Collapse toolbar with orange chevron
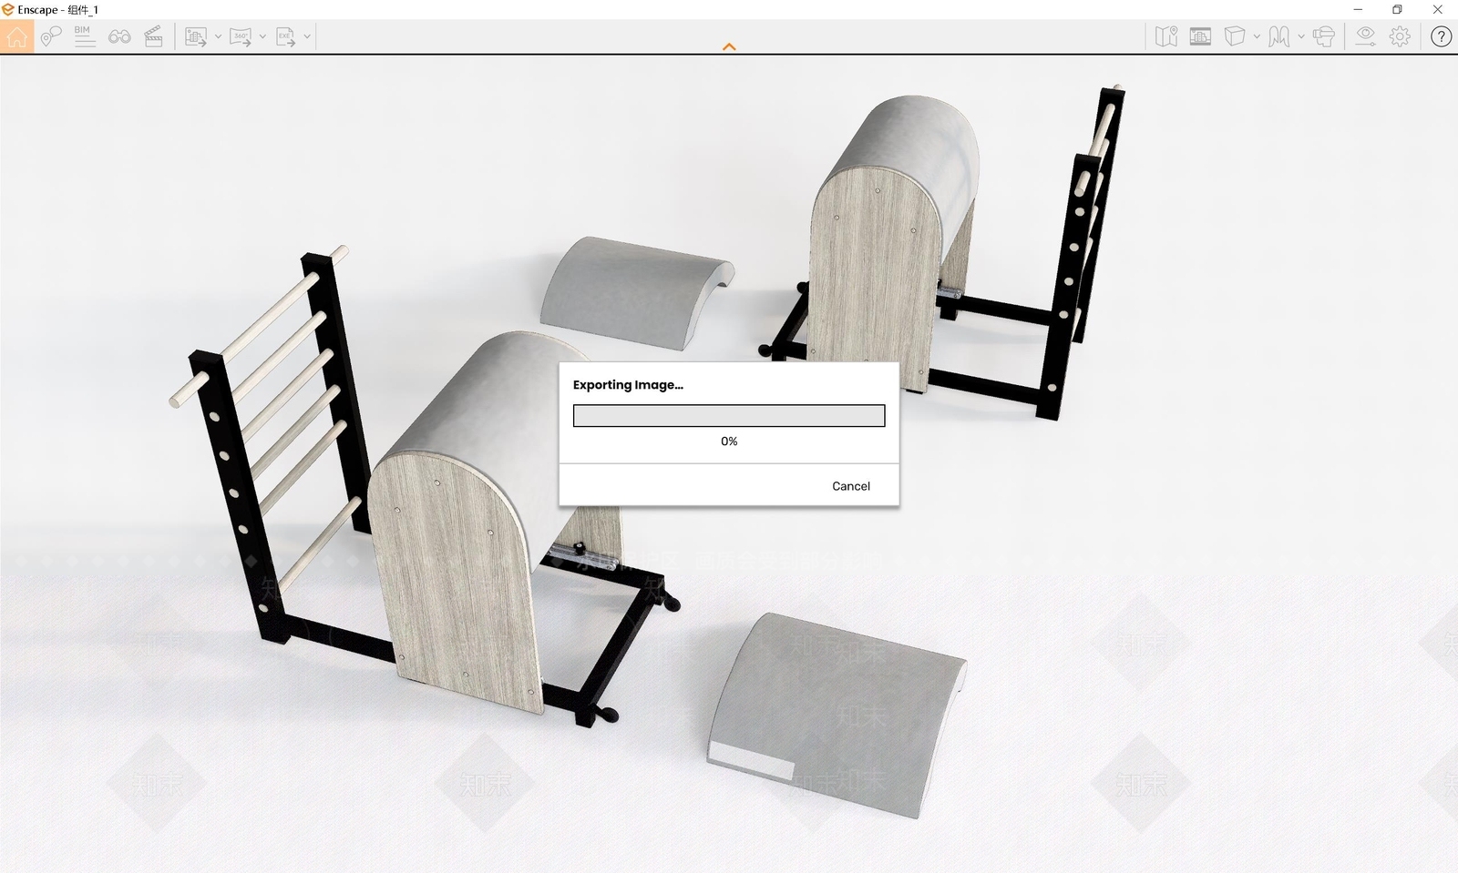This screenshot has width=1458, height=873. [x=729, y=46]
